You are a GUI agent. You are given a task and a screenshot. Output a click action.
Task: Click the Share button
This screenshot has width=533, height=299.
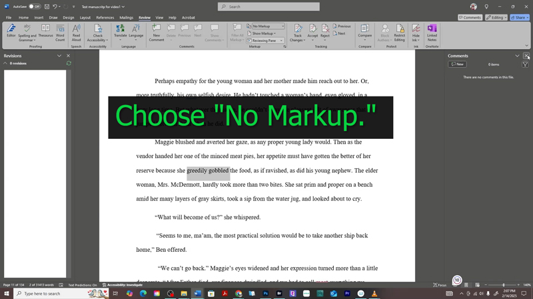520,17
